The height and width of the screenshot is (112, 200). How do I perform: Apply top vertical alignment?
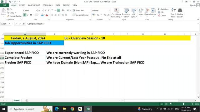pos(52,10)
